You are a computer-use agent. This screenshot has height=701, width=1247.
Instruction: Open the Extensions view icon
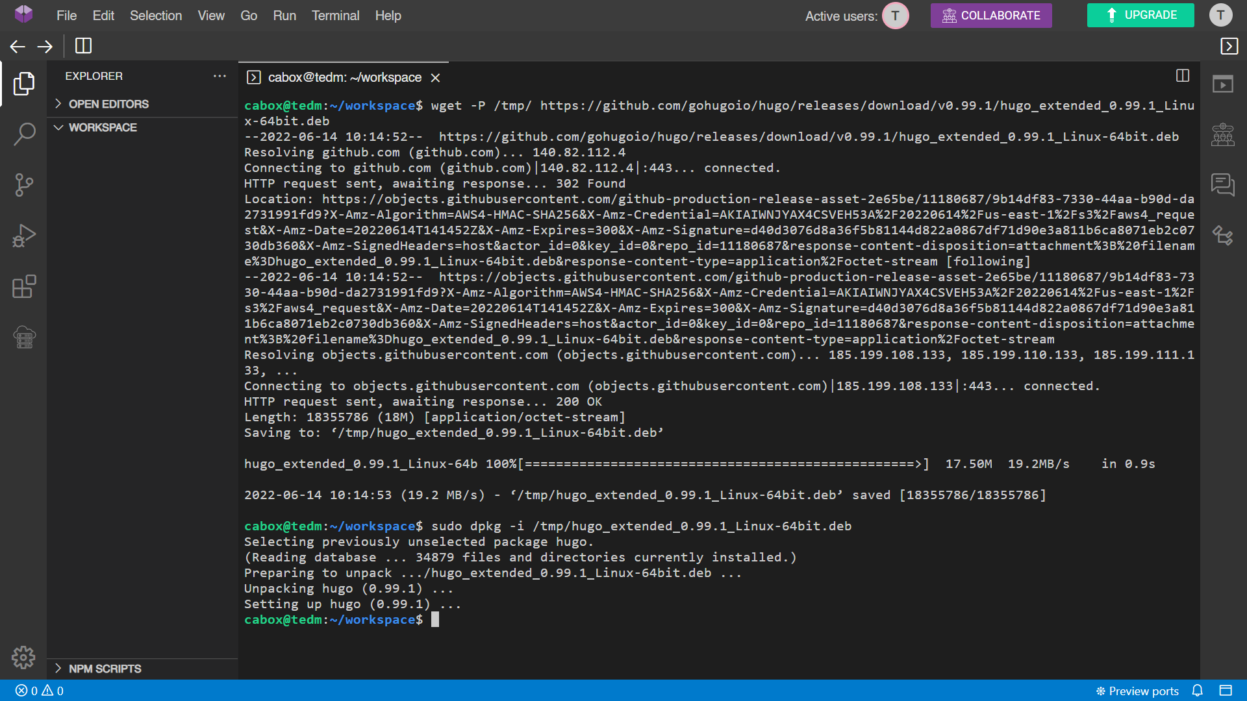(x=24, y=286)
